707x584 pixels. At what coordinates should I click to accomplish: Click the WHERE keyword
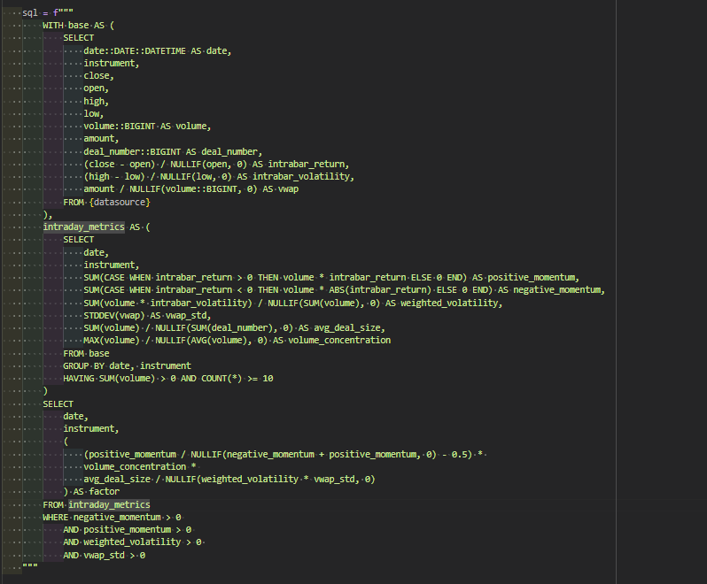[x=56, y=517]
